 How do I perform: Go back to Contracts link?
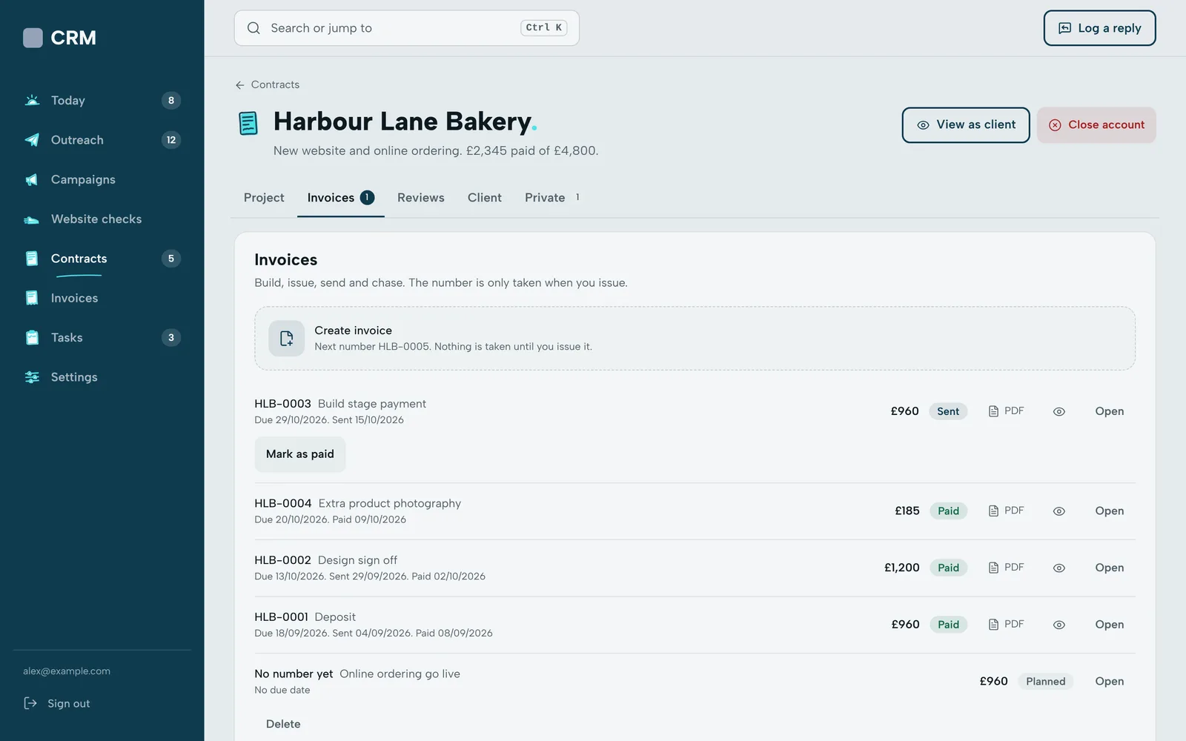point(268,84)
